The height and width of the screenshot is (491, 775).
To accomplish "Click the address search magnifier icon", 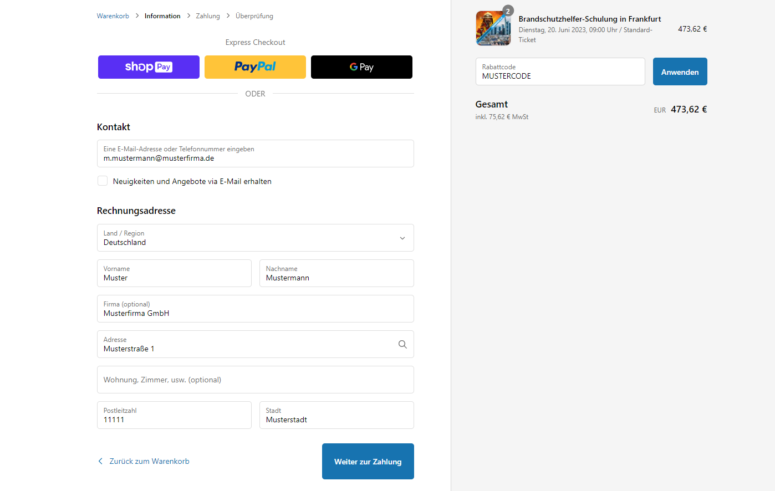I will click(x=402, y=344).
